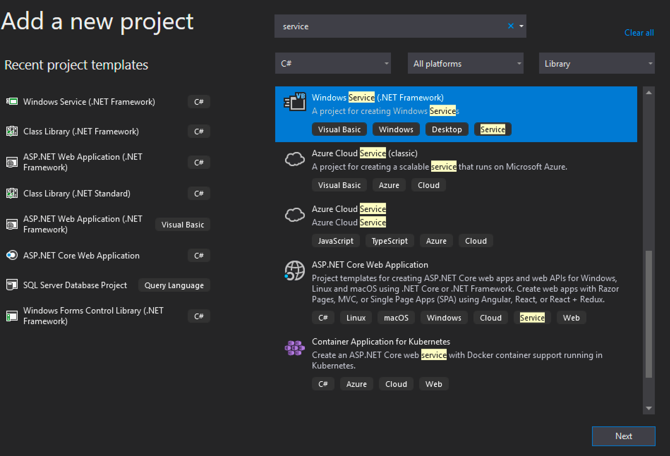670x456 pixels.
Task: Click the Windows Forms Control Library icon
Action: point(12,316)
